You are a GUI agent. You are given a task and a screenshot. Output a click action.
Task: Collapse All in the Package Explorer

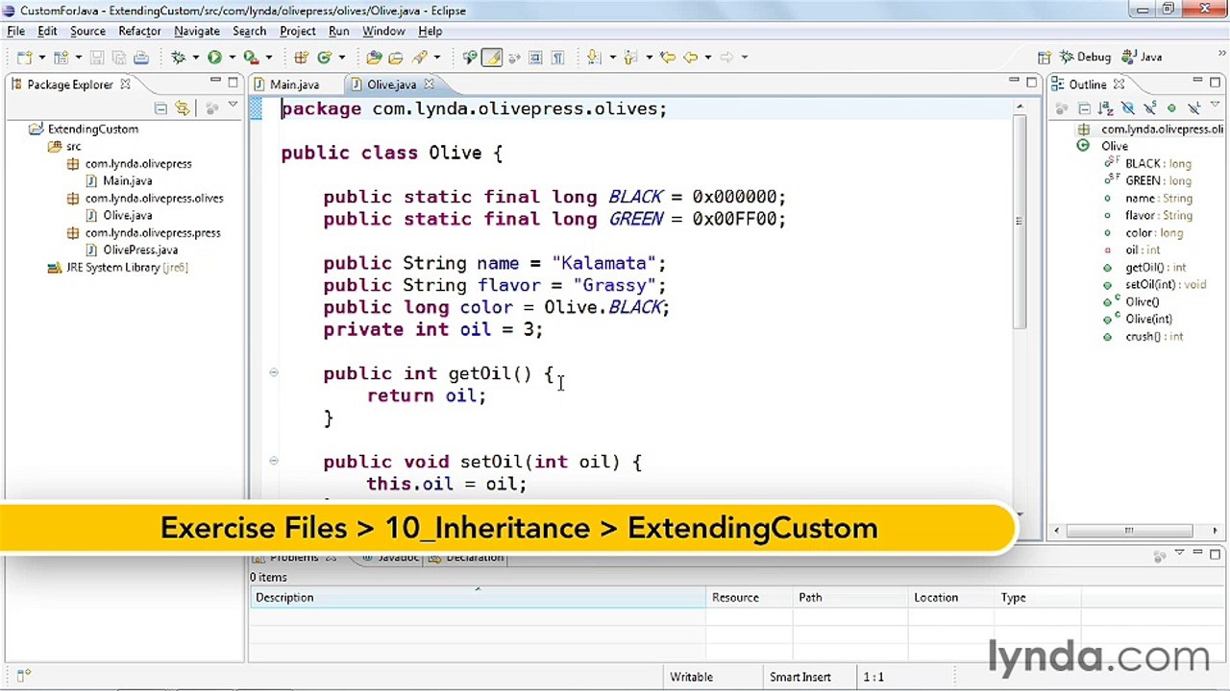[x=160, y=108]
